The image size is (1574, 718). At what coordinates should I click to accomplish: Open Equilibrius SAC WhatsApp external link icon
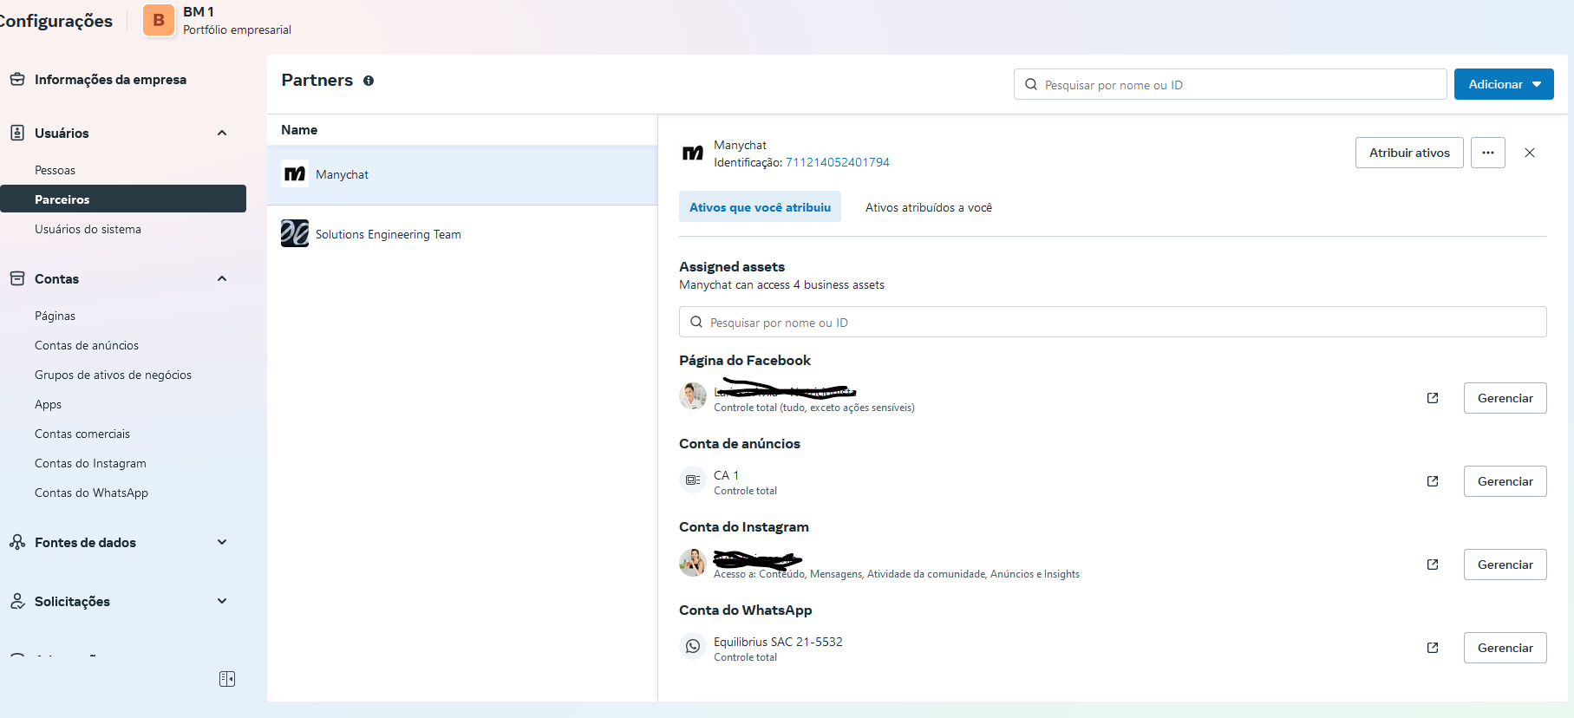point(1433,648)
